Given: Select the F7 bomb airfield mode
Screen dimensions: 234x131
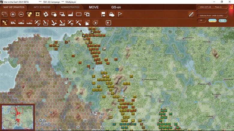Looking at the screenshot, I should 54,23.
